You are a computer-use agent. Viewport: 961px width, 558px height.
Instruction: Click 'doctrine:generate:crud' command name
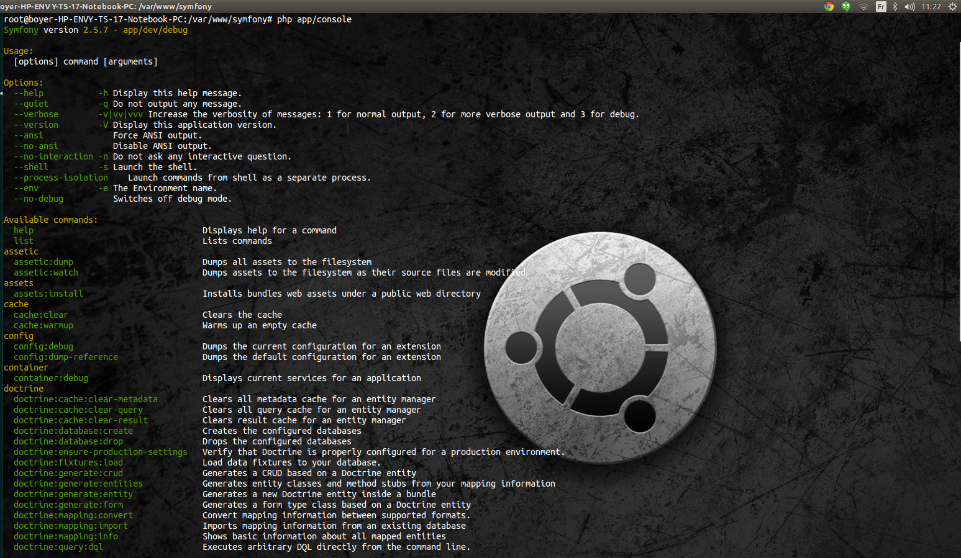(x=68, y=473)
